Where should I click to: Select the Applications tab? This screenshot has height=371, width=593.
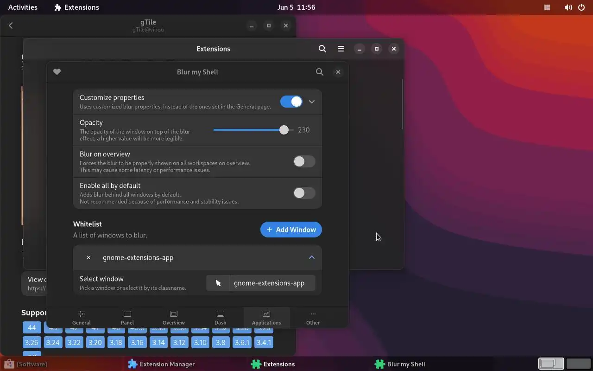tap(266, 318)
